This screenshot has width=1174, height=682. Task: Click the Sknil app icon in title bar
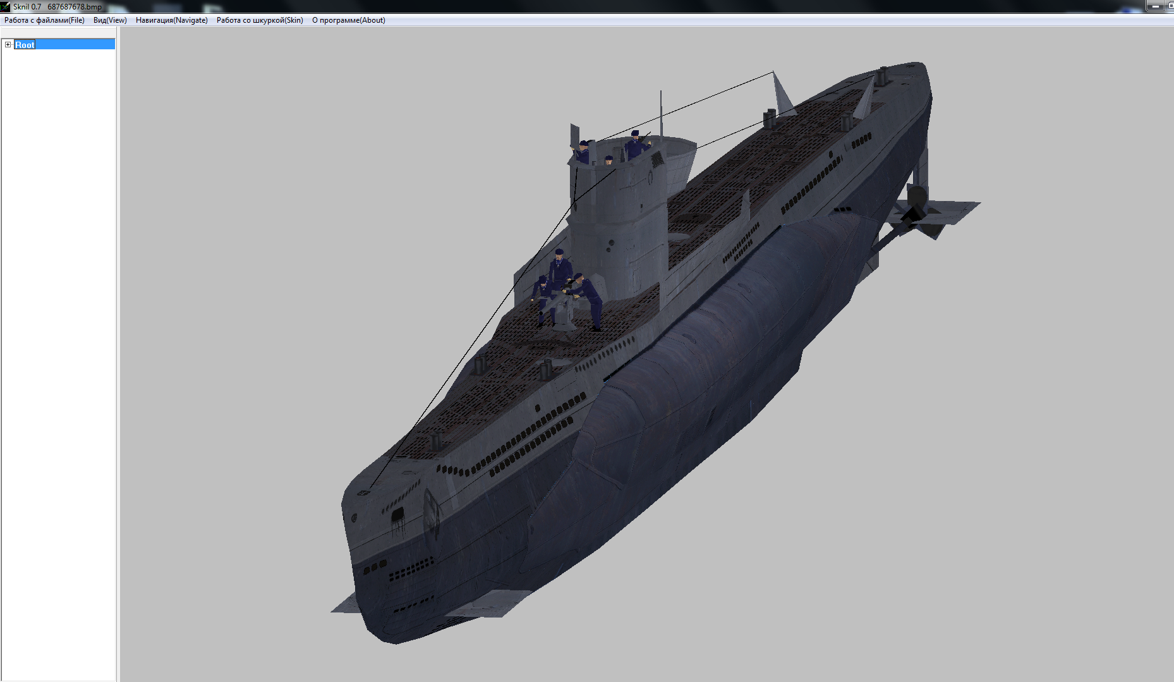click(x=6, y=6)
